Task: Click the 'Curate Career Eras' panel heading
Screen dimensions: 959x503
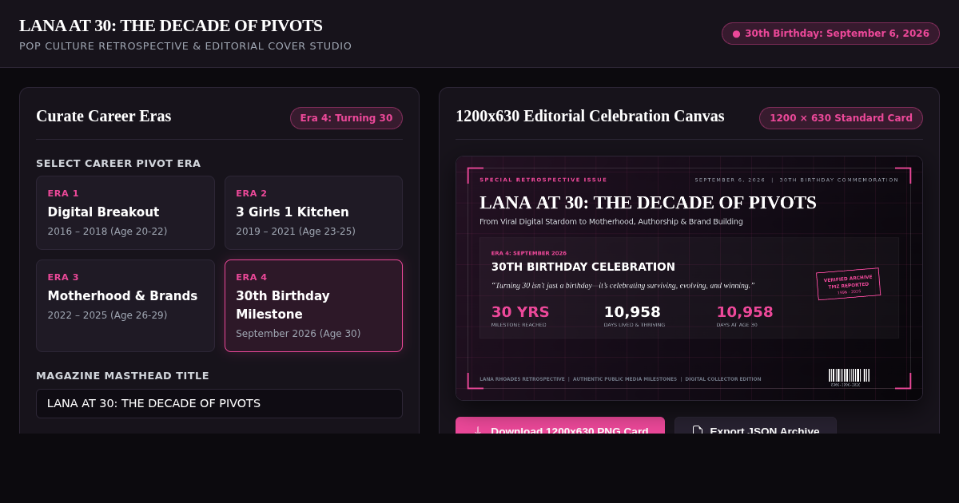Action: pos(104,116)
